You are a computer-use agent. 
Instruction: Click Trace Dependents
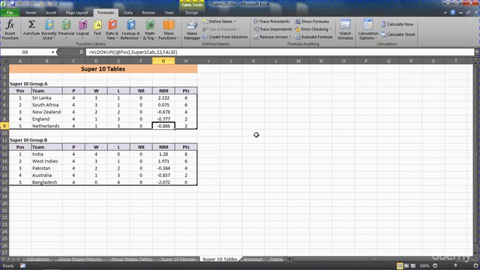click(x=273, y=29)
